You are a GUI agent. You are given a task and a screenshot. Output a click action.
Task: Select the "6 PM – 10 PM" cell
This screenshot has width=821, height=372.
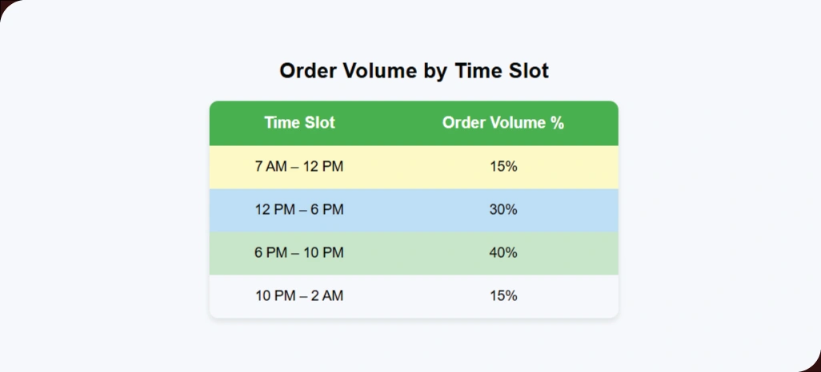coord(299,253)
